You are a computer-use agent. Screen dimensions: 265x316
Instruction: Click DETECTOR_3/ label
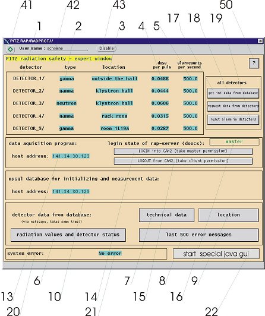tap(29, 103)
